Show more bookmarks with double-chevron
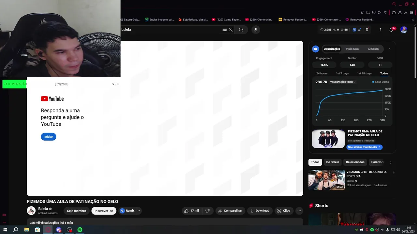The height and width of the screenshot is (234, 417). pos(413,19)
